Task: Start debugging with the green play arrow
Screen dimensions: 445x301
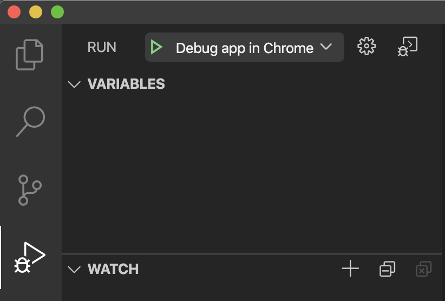Action: click(x=156, y=47)
